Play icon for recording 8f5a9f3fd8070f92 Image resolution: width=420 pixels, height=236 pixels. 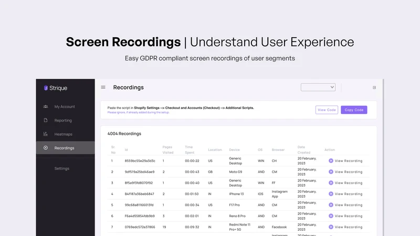coord(331,183)
